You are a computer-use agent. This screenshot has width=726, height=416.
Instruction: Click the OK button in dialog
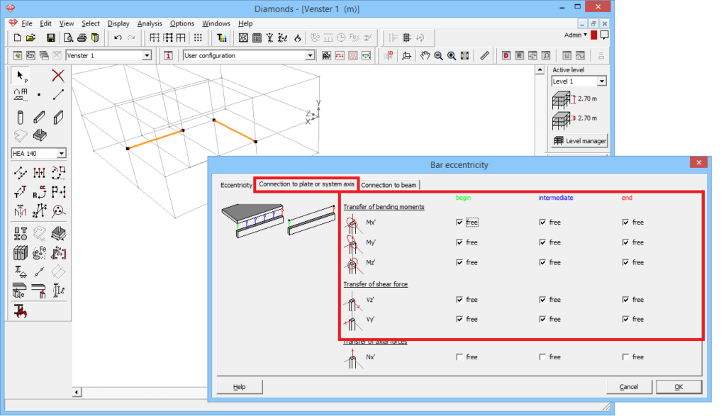678,387
